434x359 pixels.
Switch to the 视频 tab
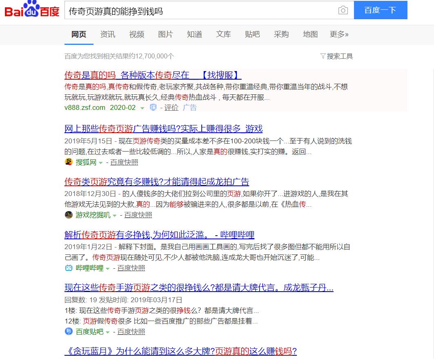point(136,34)
